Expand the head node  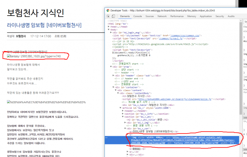(x=108, y=27)
